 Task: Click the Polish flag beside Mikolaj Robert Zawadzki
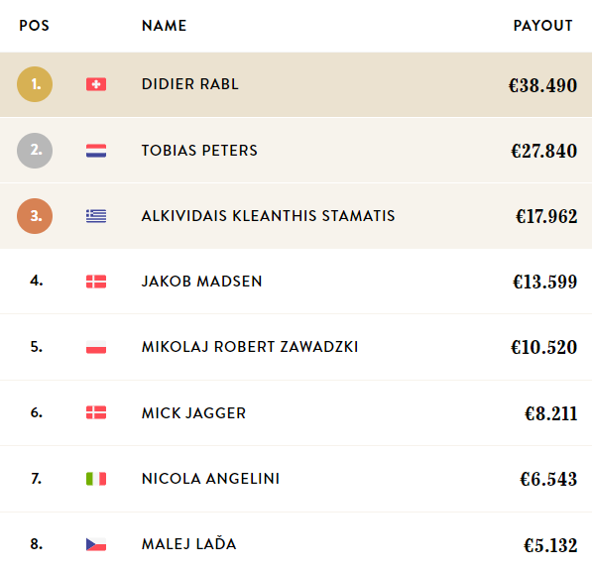[x=96, y=347]
